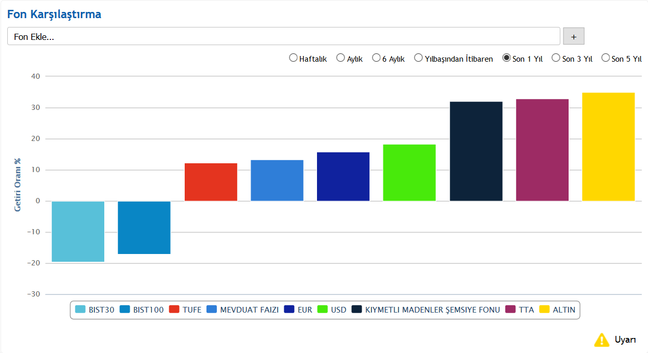Click the Uyarı text label
The width and height of the screenshot is (648, 353).
click(x=625, y=340)
